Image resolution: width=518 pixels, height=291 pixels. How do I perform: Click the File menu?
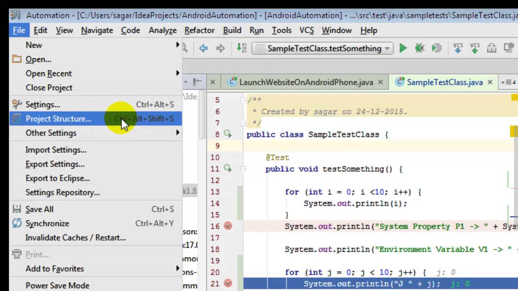19,30
